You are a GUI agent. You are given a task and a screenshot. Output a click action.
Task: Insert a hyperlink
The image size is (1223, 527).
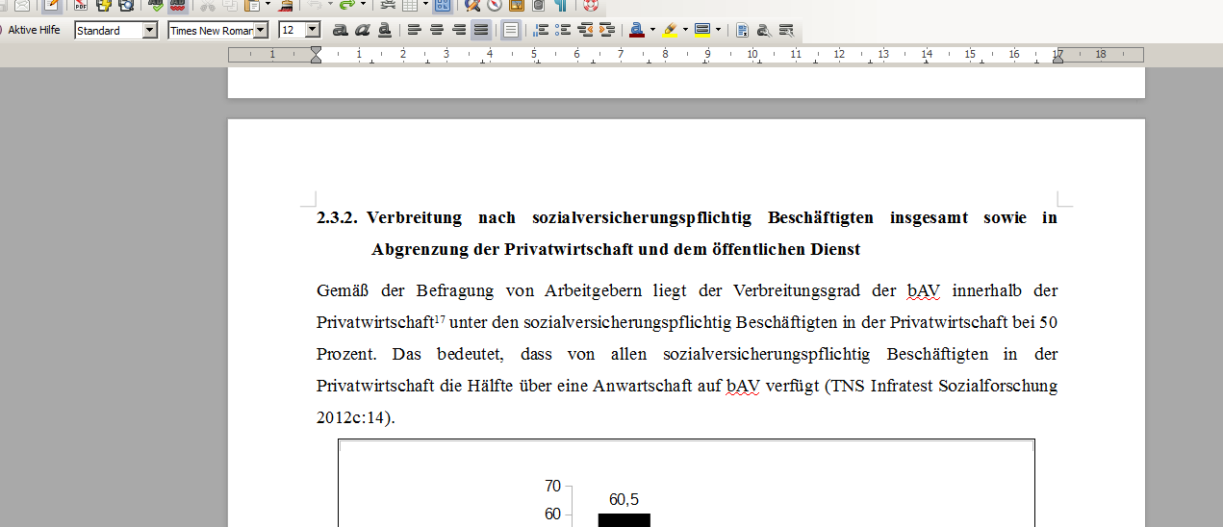click(x=388, y=5)
